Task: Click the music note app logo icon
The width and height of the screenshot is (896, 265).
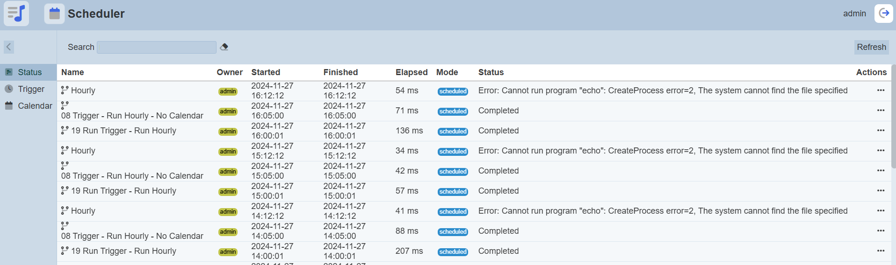Action: tap(16, 14)
